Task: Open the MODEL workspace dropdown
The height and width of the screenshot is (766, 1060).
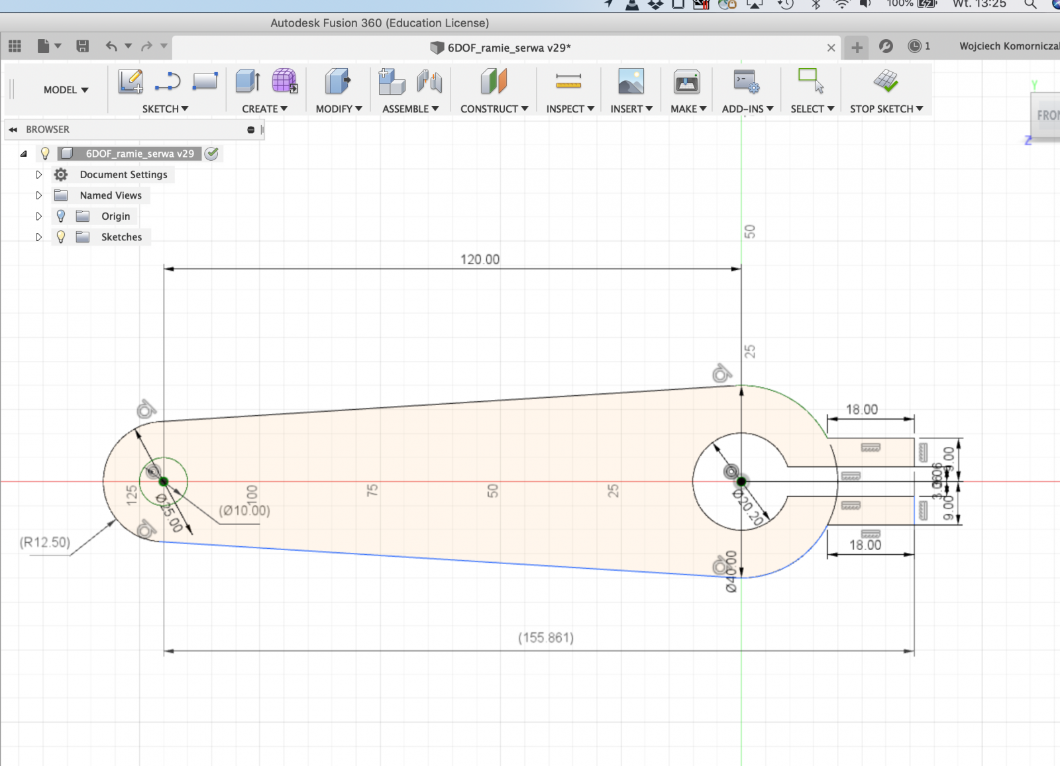Action: 66,90
